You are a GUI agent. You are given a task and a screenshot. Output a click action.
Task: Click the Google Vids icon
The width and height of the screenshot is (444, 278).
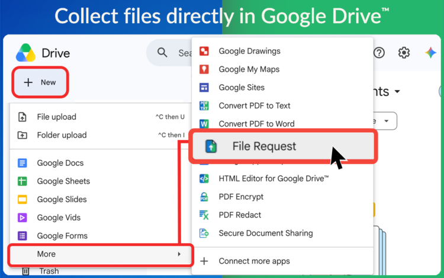tap(22, 218)
